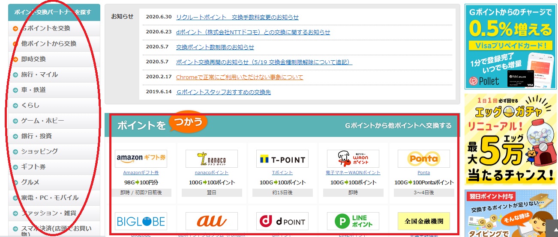Open 旅行・マイル category in sidebar
The height and width of the screenshot is (237, 558).
tap(39, 74)
